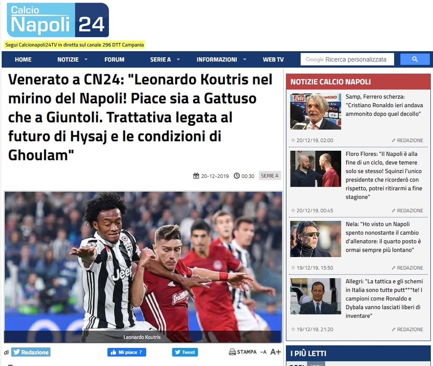Screen dimensions: 433x366
Task: Go to the HOME menu item
Action: [x=23, y=60]
